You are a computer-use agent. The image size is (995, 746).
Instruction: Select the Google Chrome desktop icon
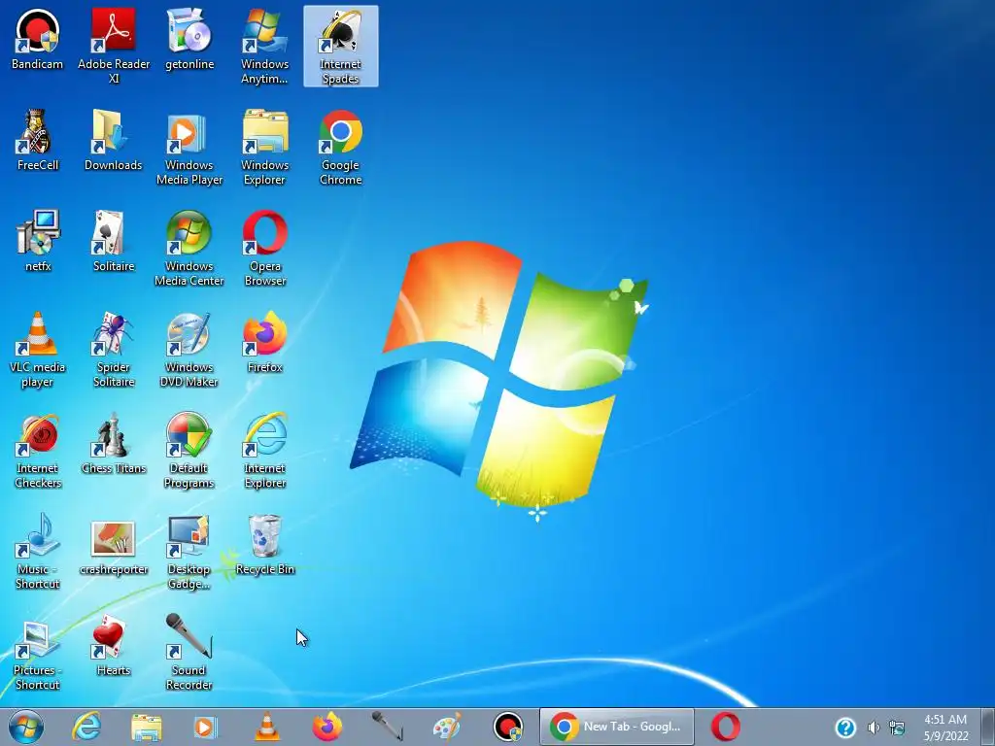(341, 148)
